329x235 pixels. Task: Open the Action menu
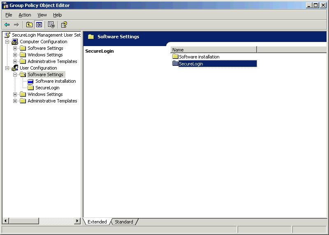coord(25,15)
